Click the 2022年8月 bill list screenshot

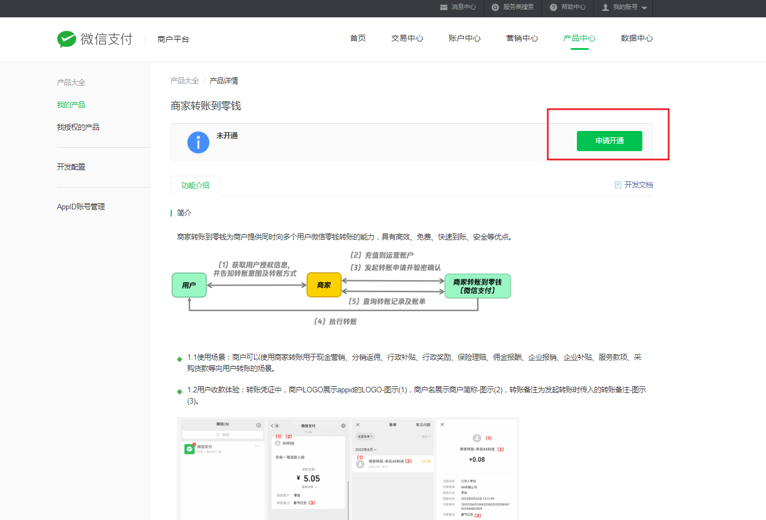click(x=392, y=469)
